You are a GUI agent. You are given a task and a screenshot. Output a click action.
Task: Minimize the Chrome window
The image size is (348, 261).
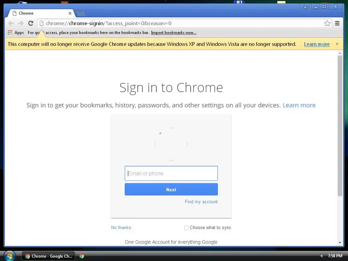(315, 7)
